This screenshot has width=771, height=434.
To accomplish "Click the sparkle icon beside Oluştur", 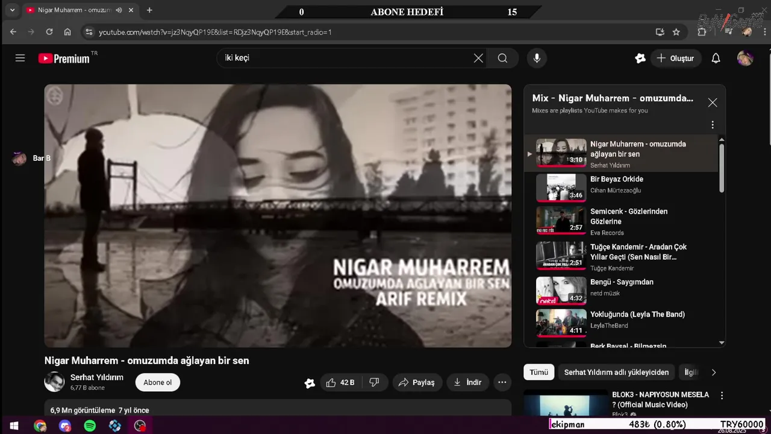I will [640, 58].
